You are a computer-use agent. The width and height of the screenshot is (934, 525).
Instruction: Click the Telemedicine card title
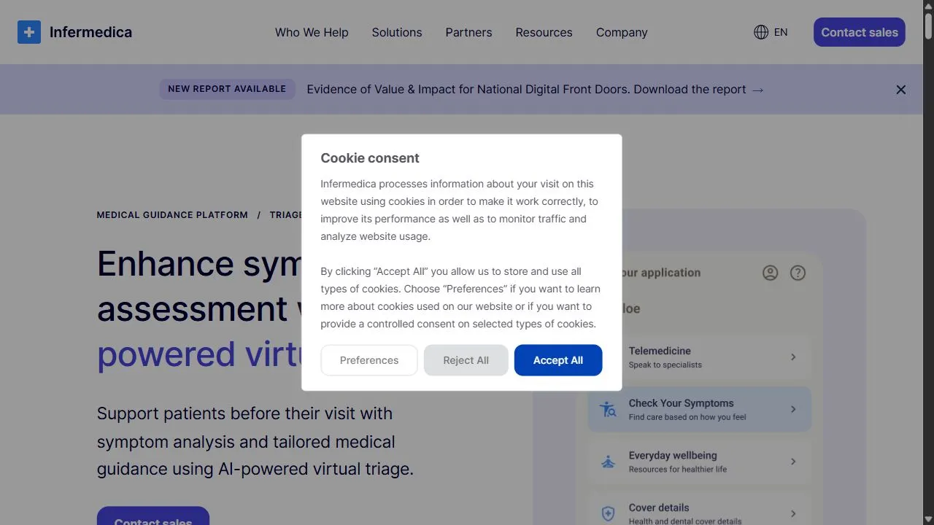(660, 351)
